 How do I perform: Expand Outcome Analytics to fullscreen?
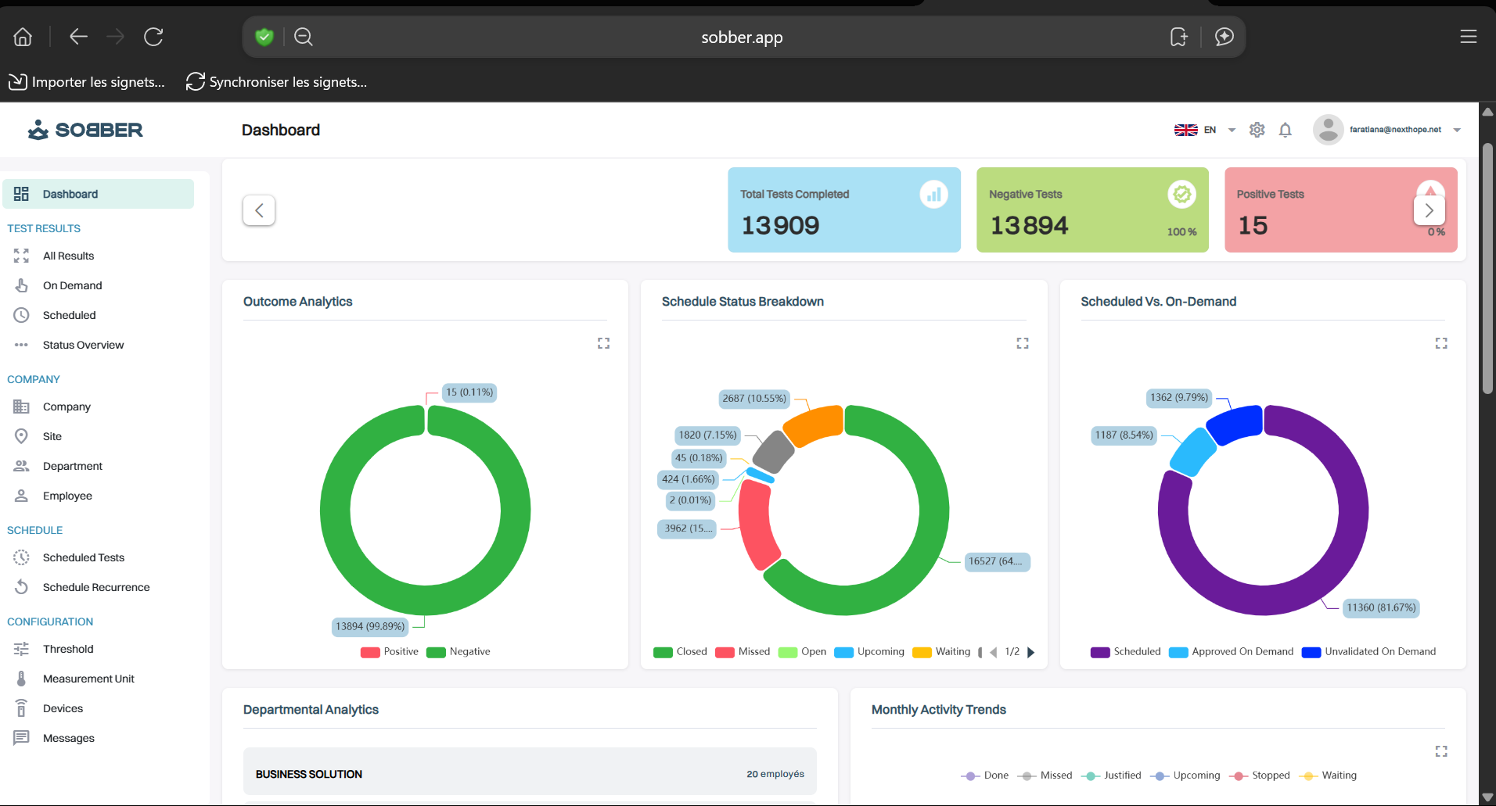(x=602, y=342)
